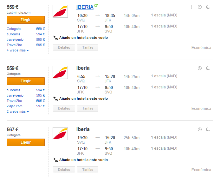Choose the 567 € Gotogate offer with Elegir
This screenshot has width=220, height=179.
[x=26, y=142]
